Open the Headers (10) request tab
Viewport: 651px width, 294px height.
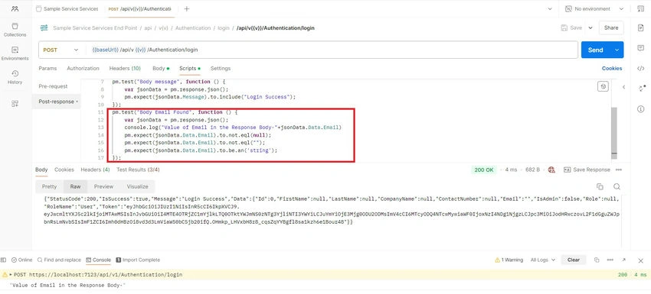125,68
